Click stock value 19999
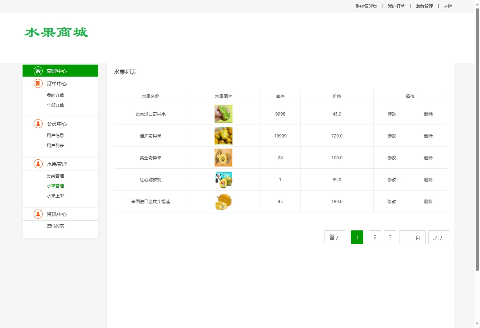The image size is (480, 328). 280,136
